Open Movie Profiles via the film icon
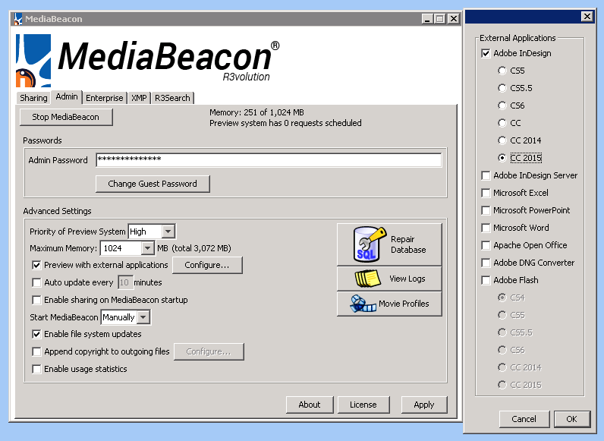 coord(389,304)
